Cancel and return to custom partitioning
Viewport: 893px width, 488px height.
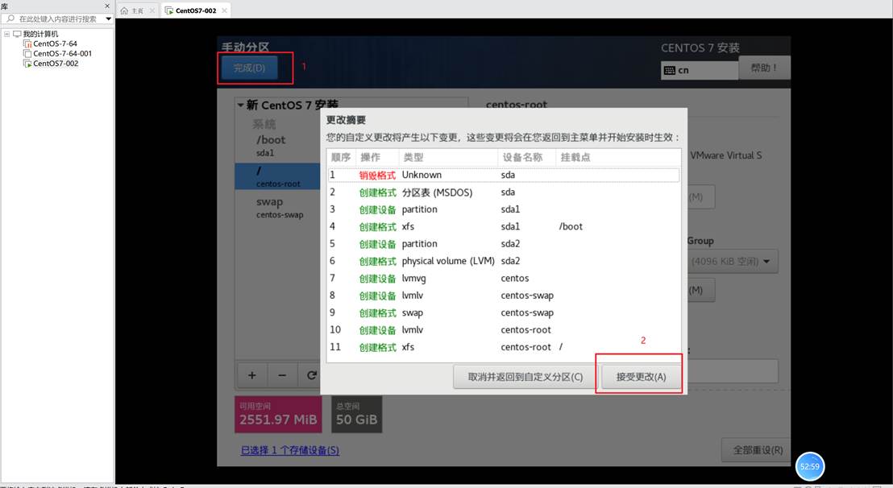(525, 377)
